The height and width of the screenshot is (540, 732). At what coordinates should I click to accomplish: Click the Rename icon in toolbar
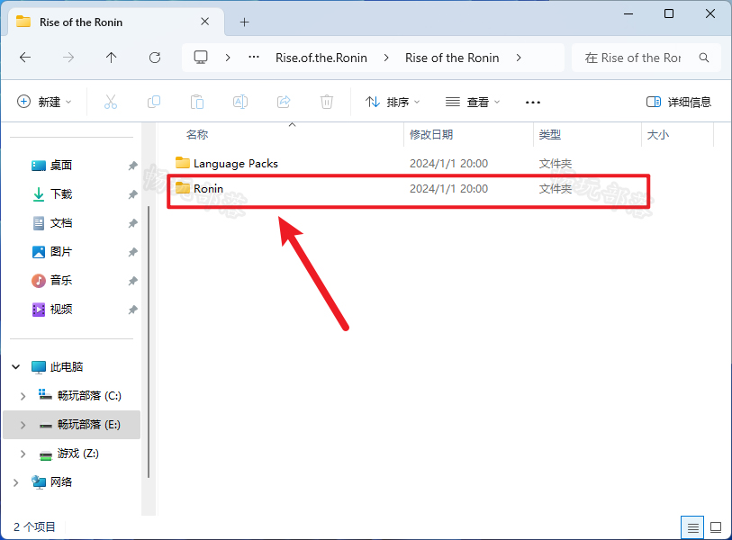[x=240, y=102]
